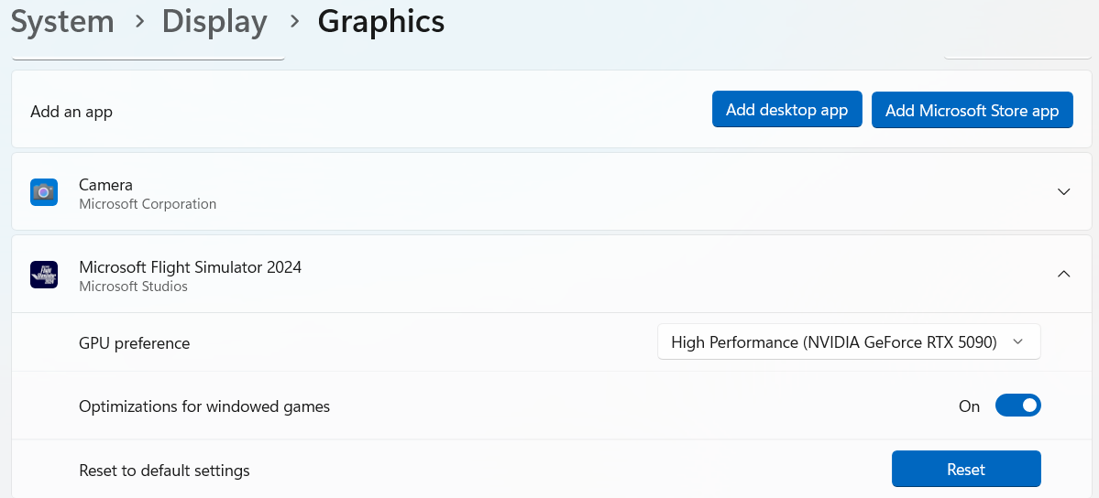Image resolution: width=1099 pixels, height=498 pixels.
Task: Select the Camera app name text
Action: click(105, 185)
